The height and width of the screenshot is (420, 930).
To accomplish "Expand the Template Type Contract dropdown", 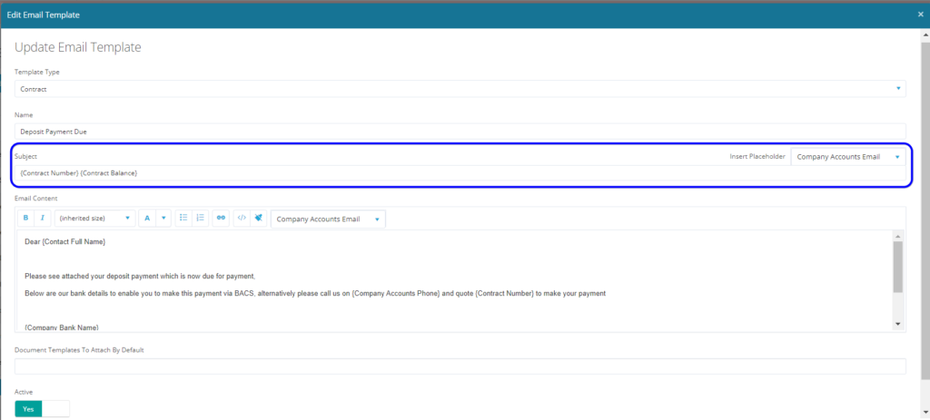I will [460, 89].
